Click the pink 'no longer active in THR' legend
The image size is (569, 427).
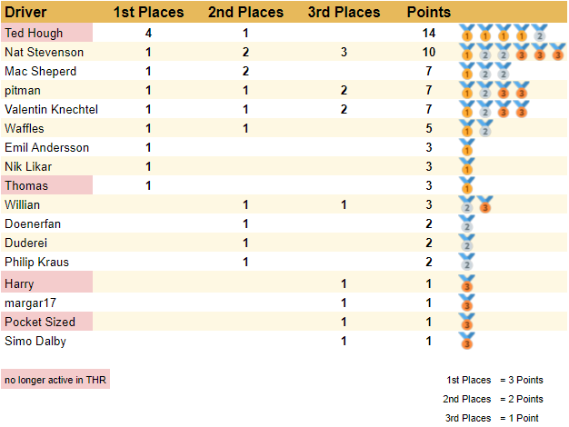point(55,380)
